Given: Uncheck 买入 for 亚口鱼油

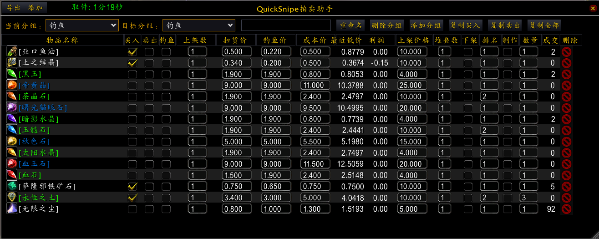Looking at the screenshot, I should [132, 51].
